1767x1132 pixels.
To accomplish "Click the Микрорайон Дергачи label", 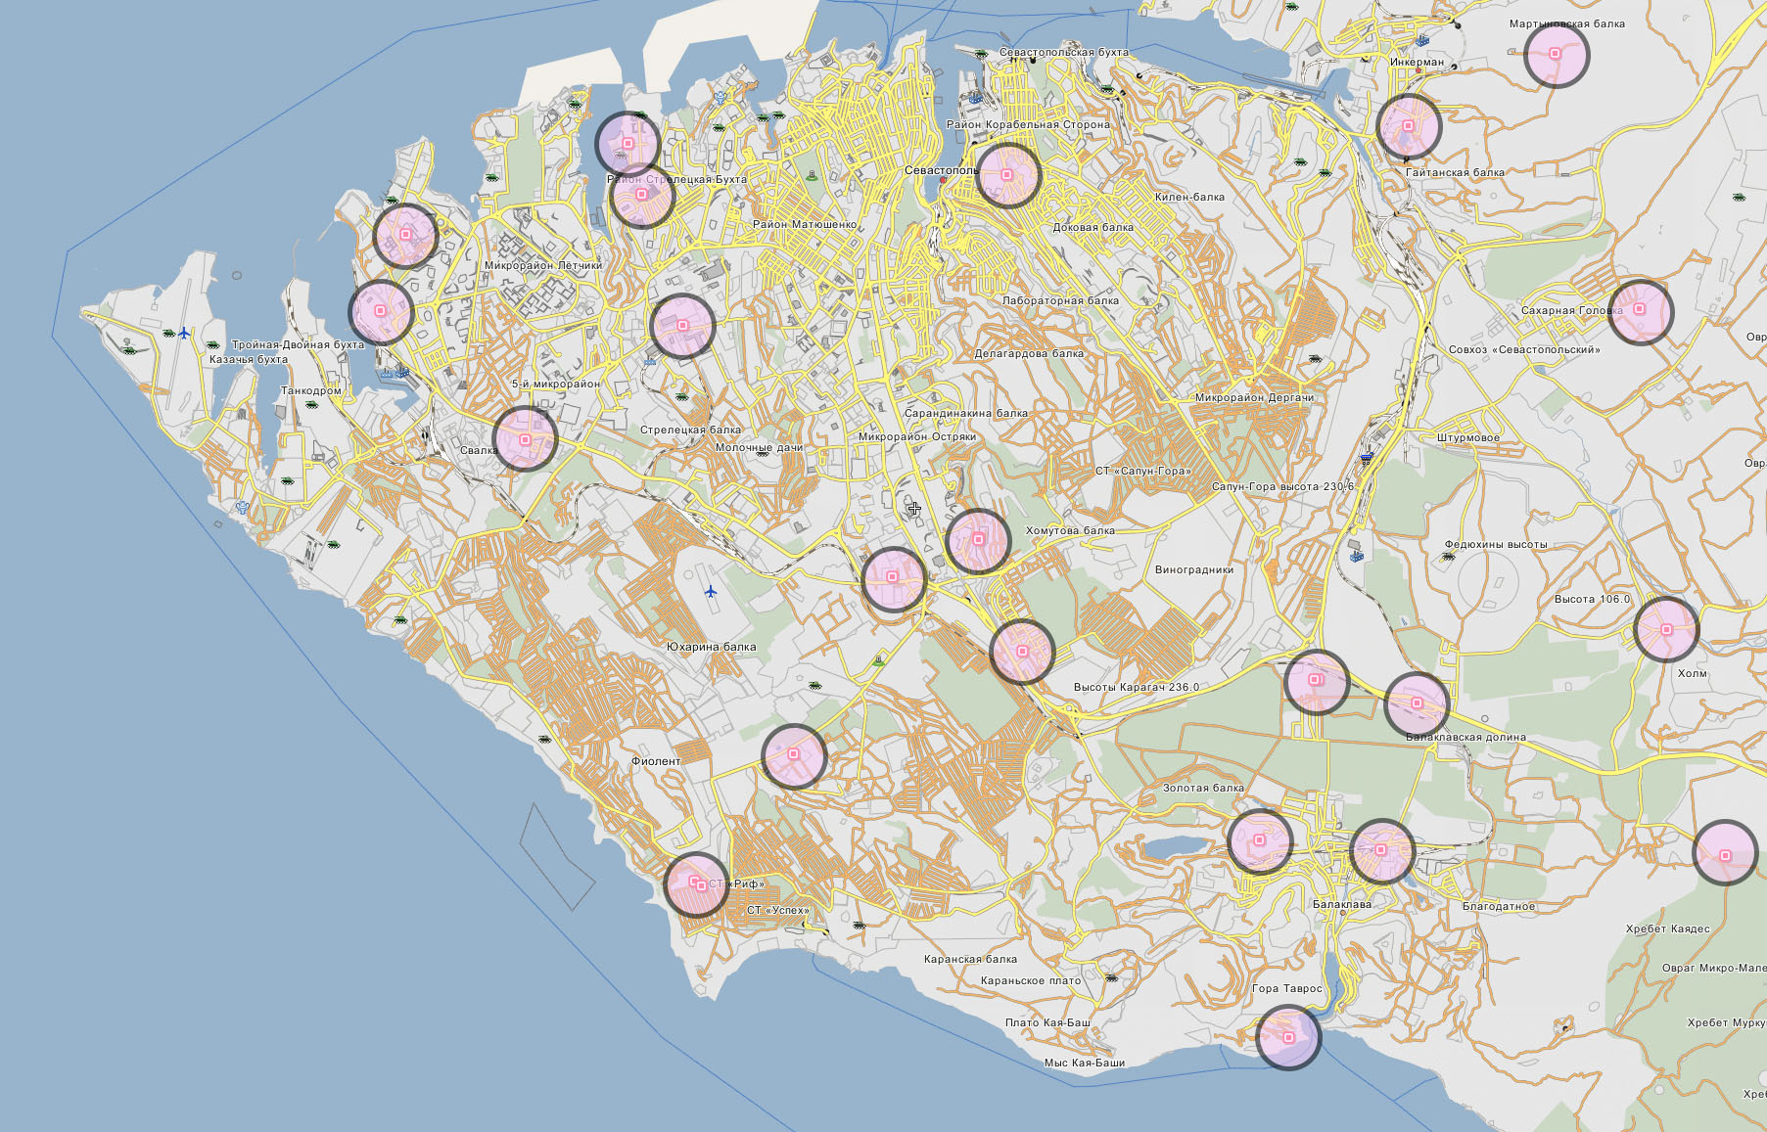I will (x=1254, y=397).
